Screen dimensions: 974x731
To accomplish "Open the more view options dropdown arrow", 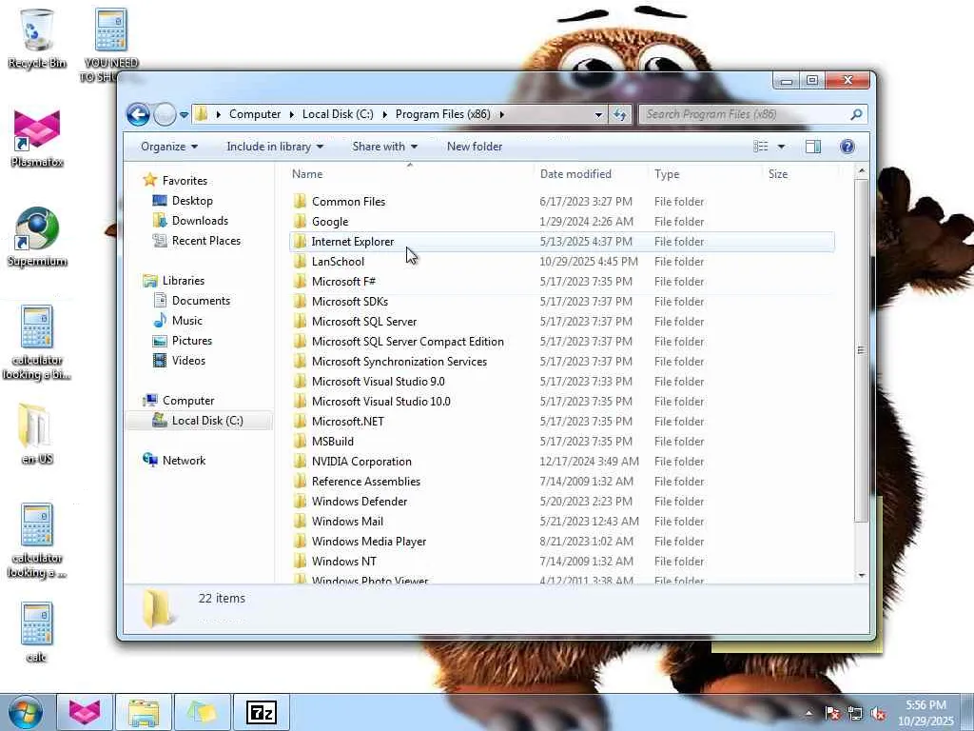I will coord(782,147).
